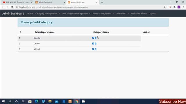Screen dimensions: 186x104
Task: Go to the Home nav link
Action: (x=30, y=14)
